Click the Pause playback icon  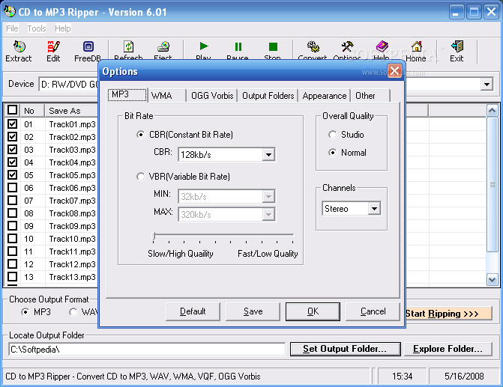tap(238, 46)
